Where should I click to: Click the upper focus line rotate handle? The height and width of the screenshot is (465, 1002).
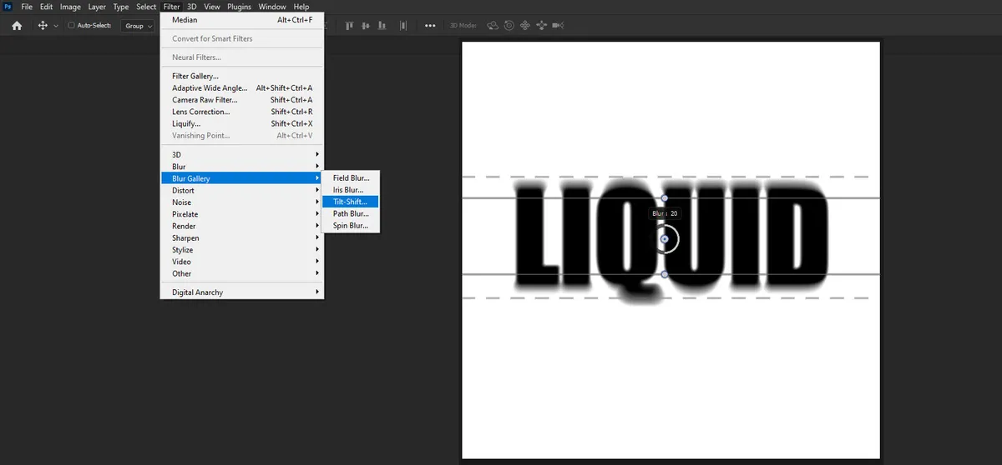point(665,198)
